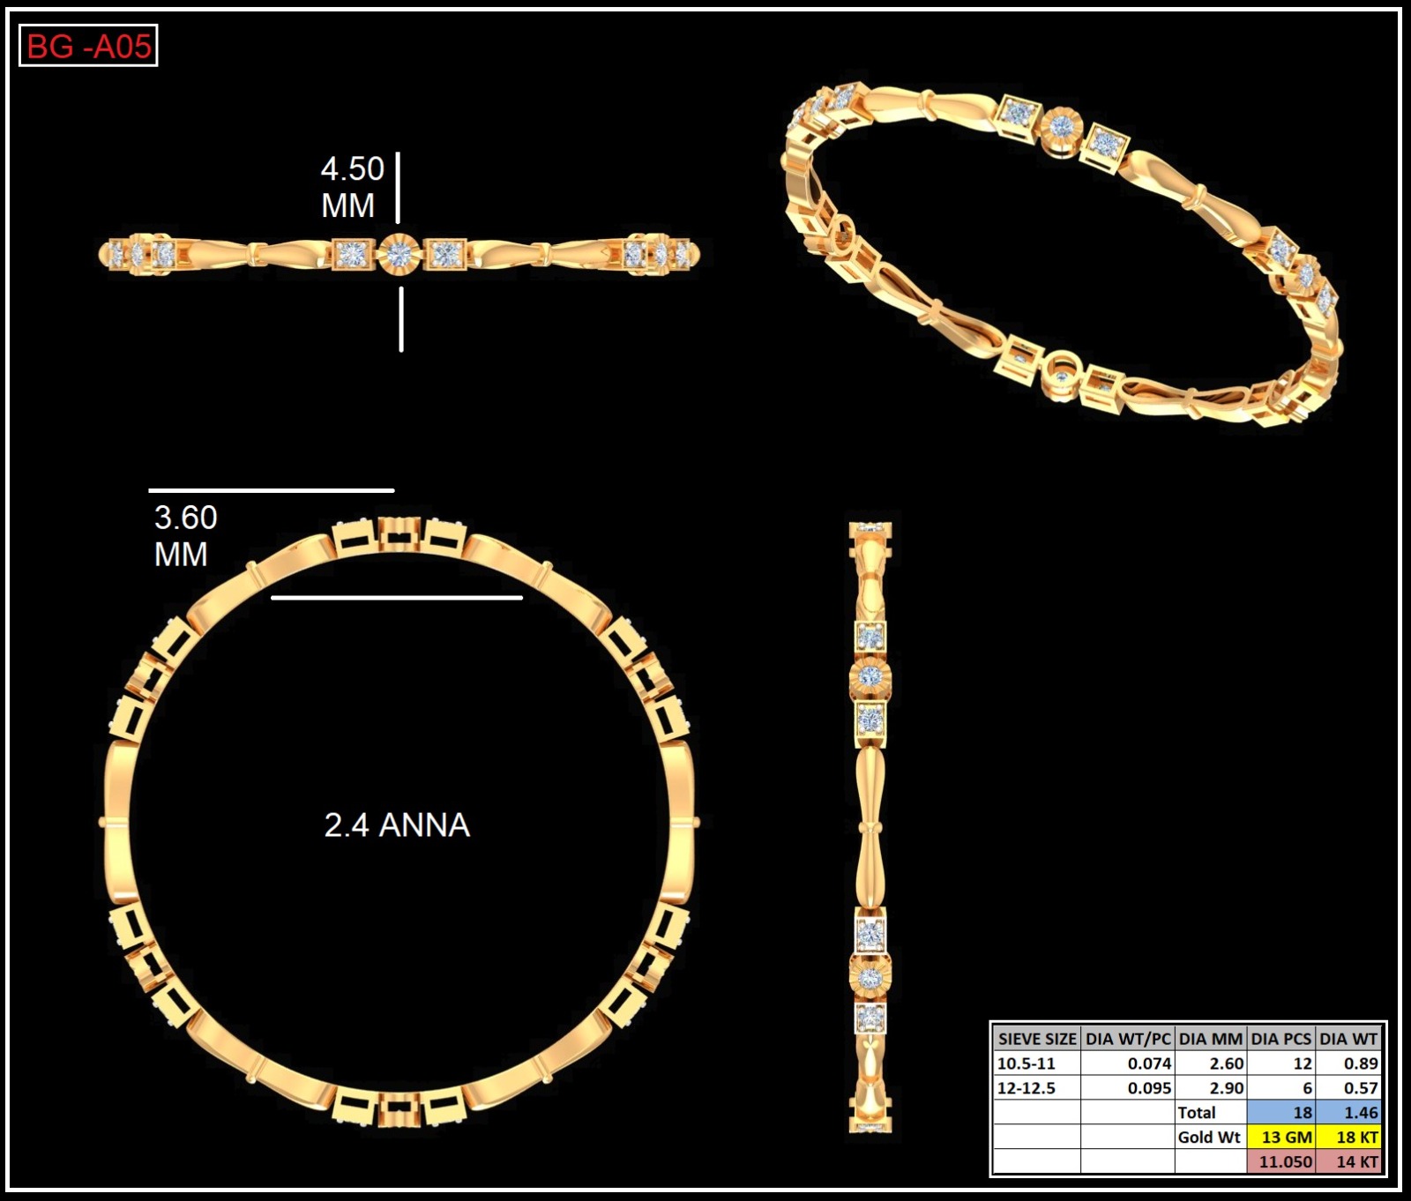1411x1201 pixels.
Task: Click the 2.60 diameter cell
Action: point(1211,1063)
